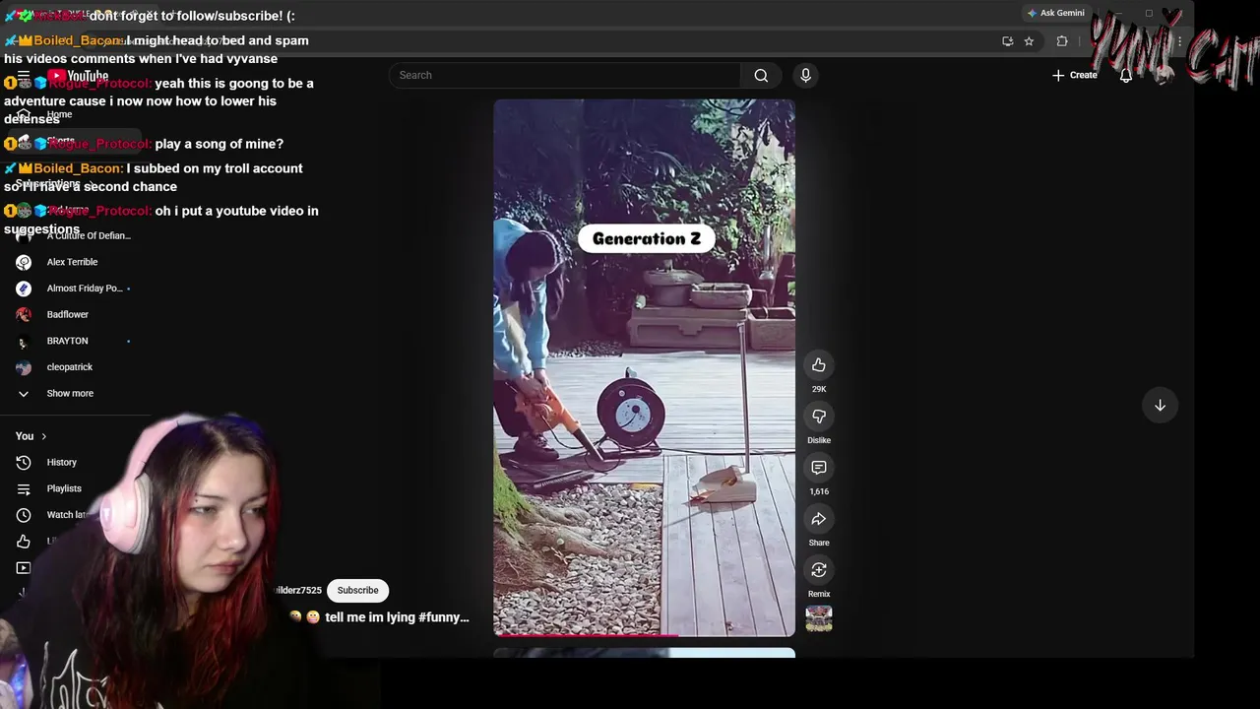This screenshot has height=709, width=1260.
Task: Click Your videos play icon
Action: point(24,567)
